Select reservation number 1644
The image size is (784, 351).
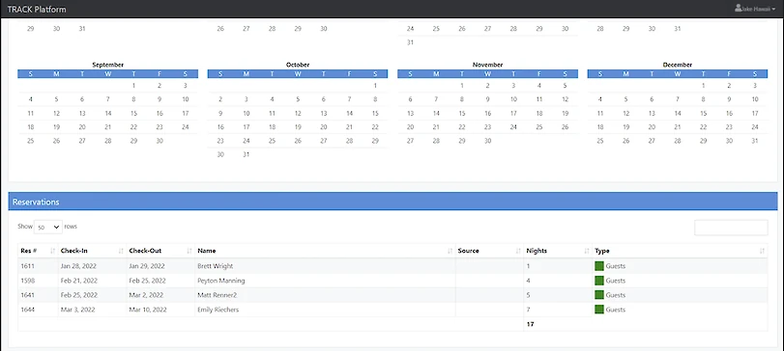click(x=27, y=310)
